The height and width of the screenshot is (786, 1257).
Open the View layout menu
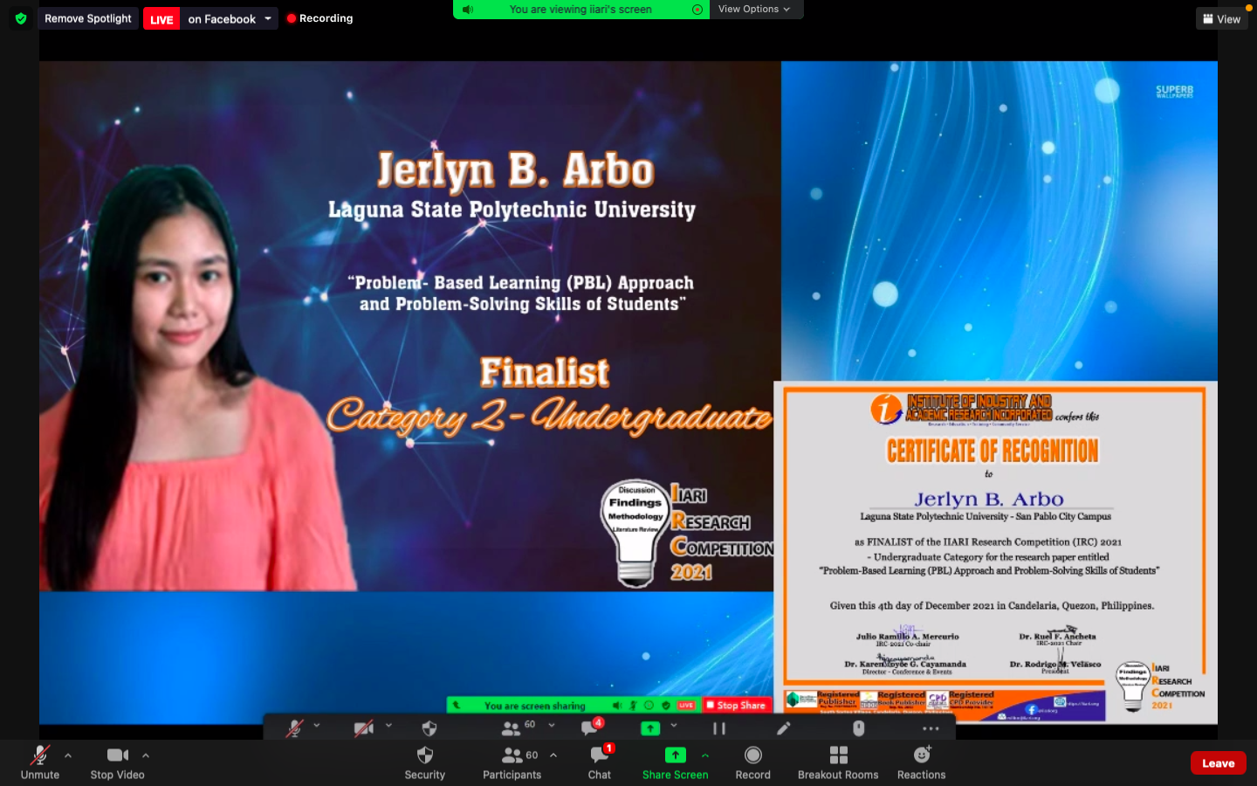tap(1221, 19)
